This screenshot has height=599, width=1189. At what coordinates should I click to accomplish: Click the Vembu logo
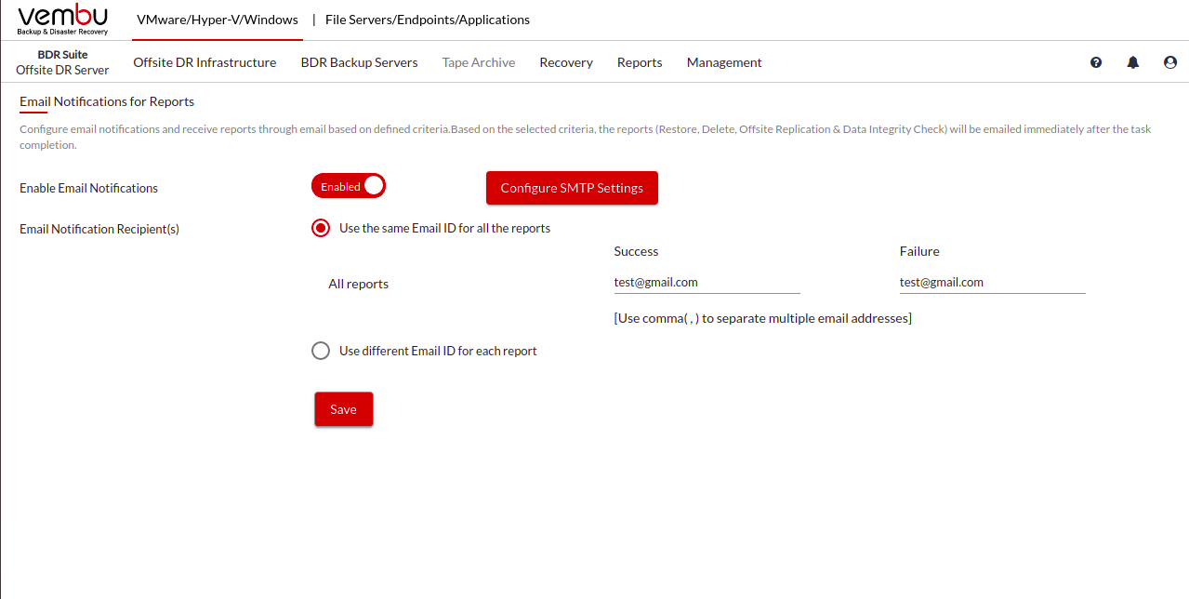62,20
